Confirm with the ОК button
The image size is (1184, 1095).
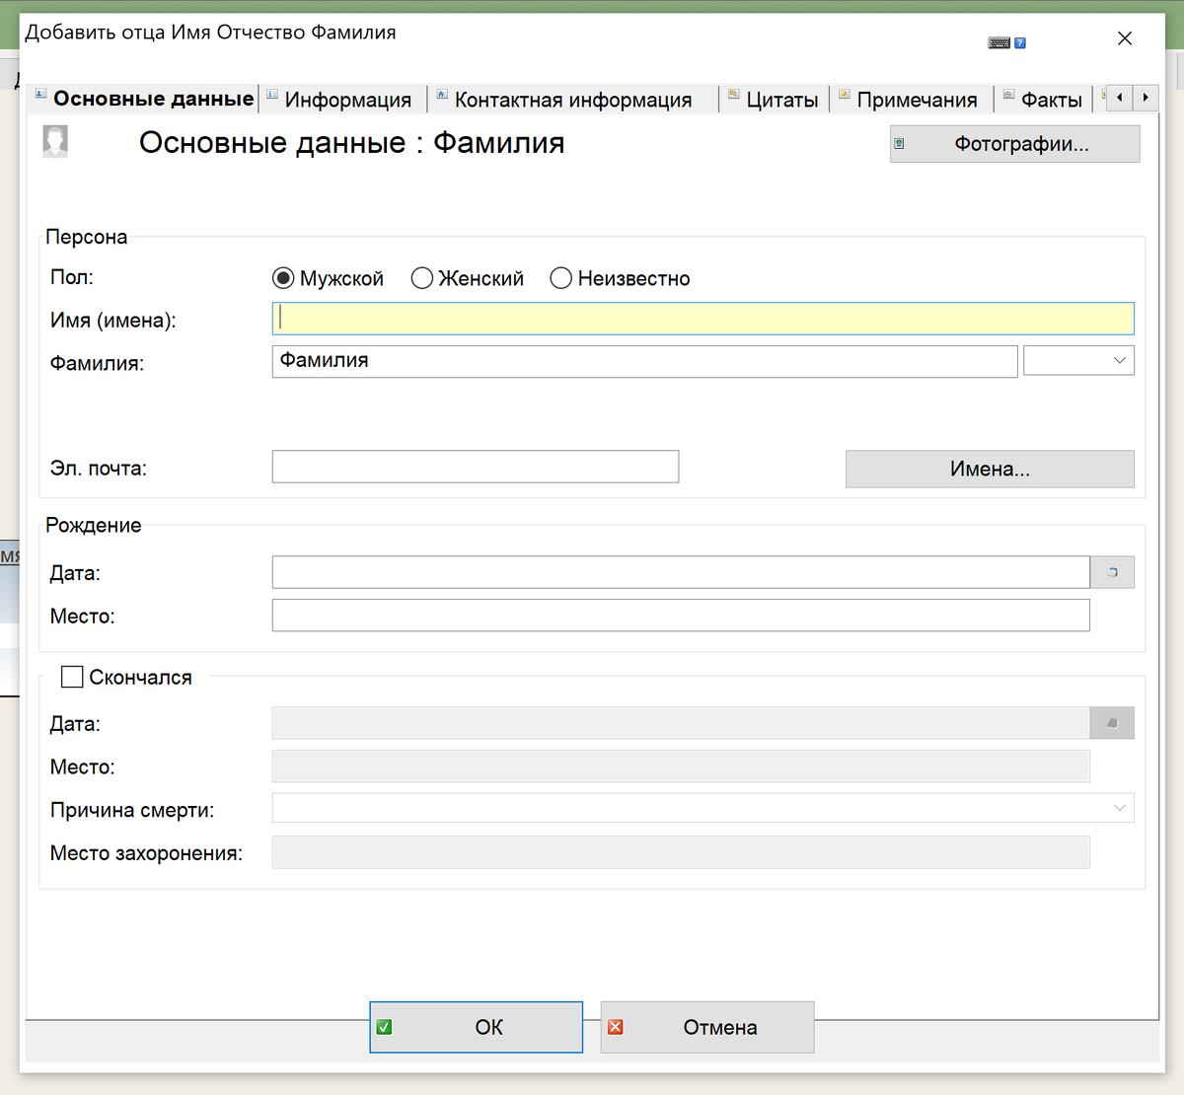pyautogui.click(x=476, y=1027)
